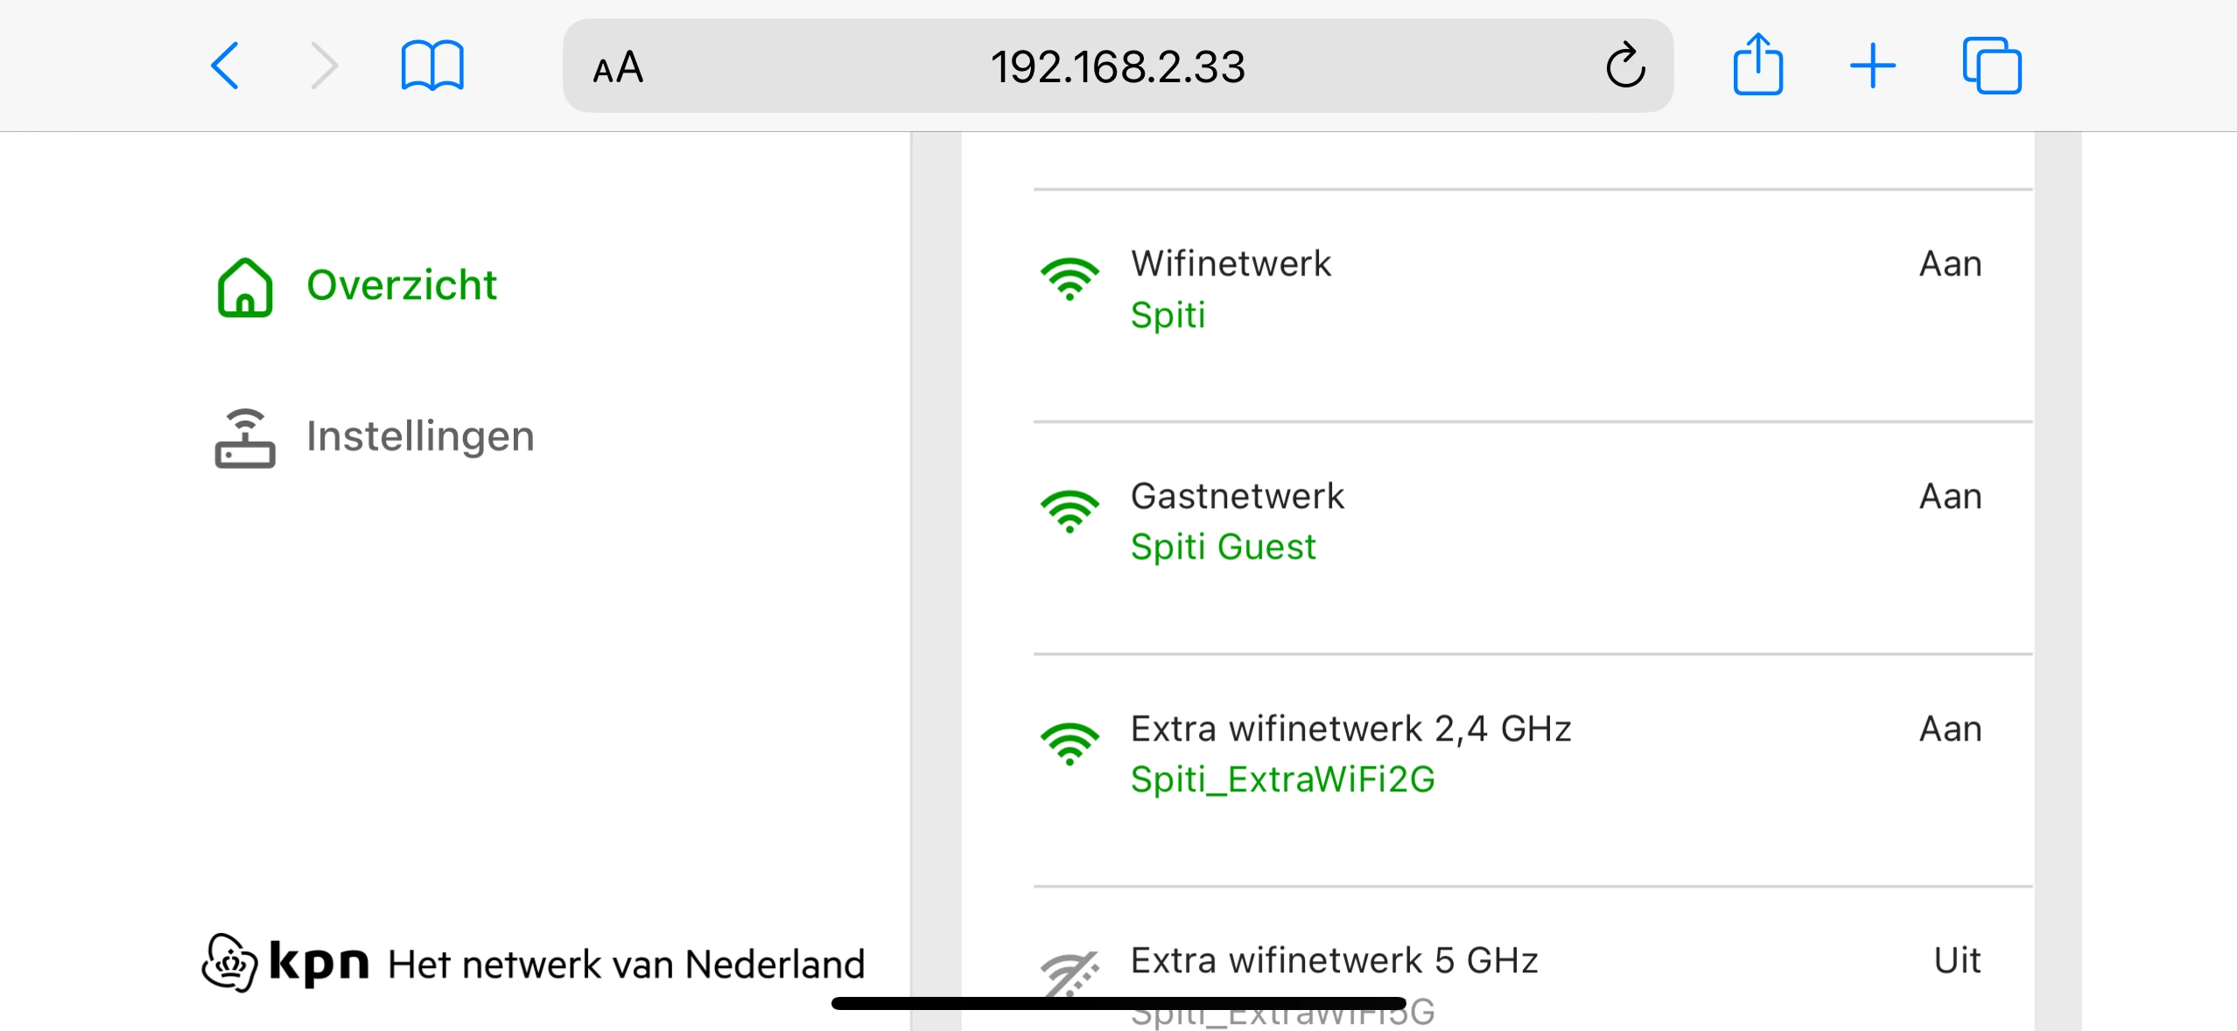Click the KPN crown logo
Screen dimensions: 2237x1031
pos(229,962)
